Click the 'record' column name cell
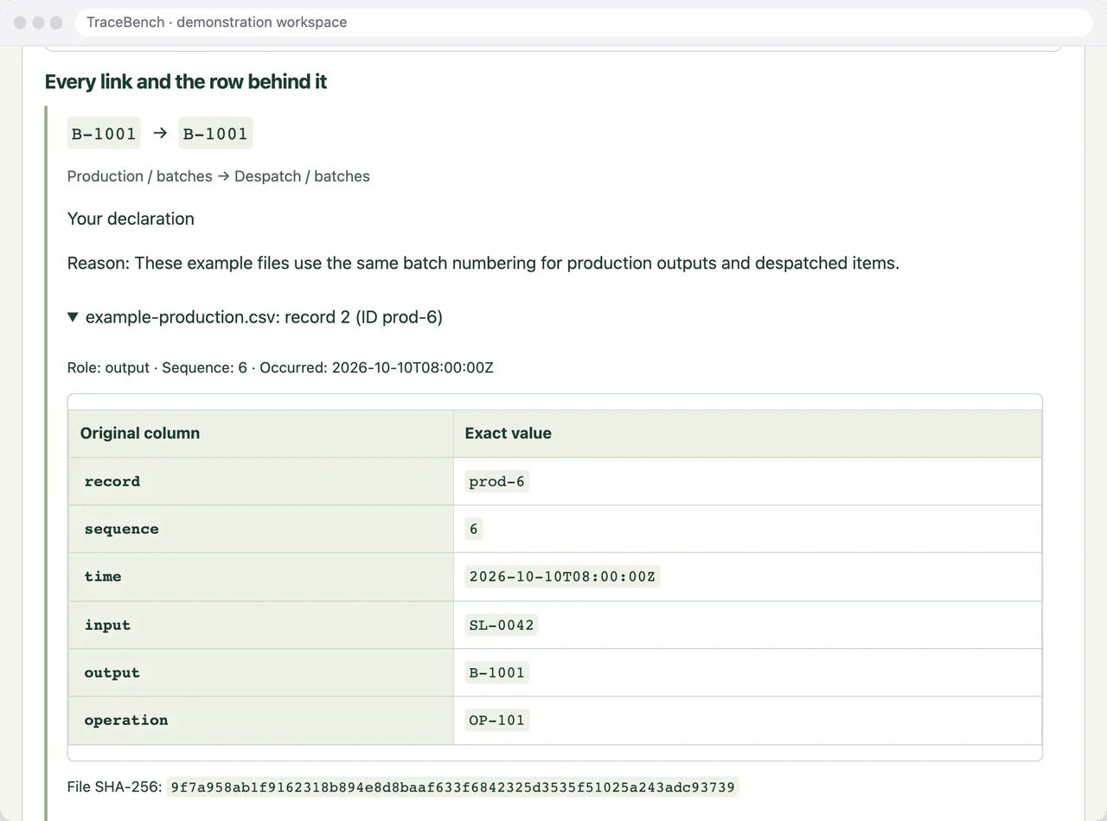 pos(261,481)
